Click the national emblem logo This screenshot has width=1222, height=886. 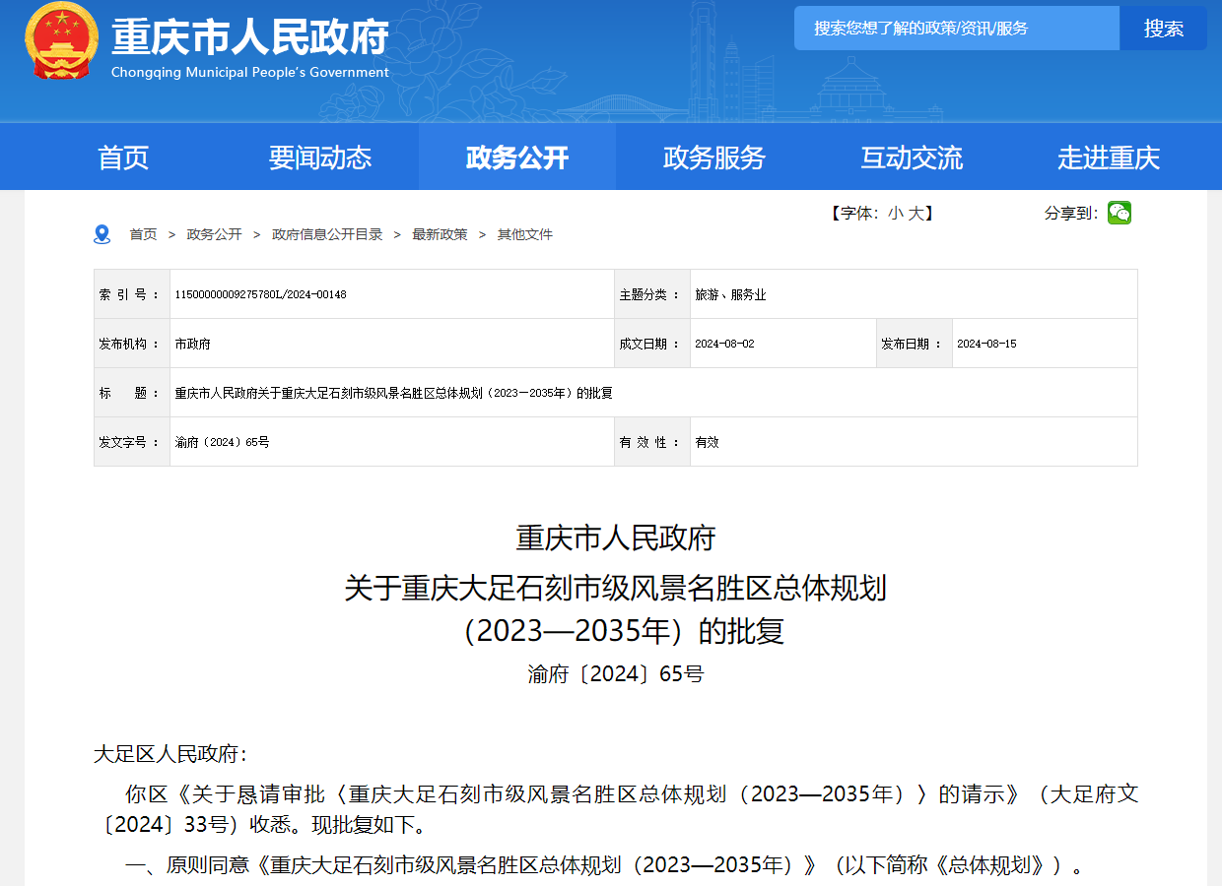point(61,41)
